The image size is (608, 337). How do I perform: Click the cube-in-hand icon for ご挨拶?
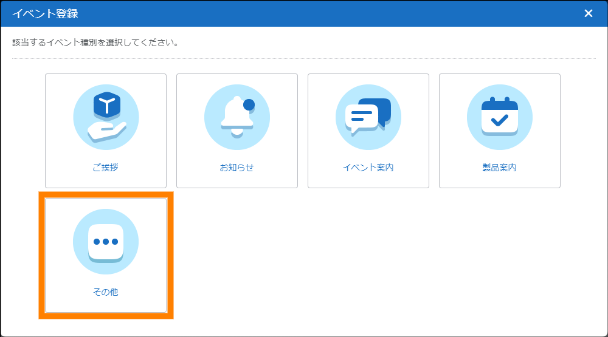pyautogui.click(x=106, y=117)
